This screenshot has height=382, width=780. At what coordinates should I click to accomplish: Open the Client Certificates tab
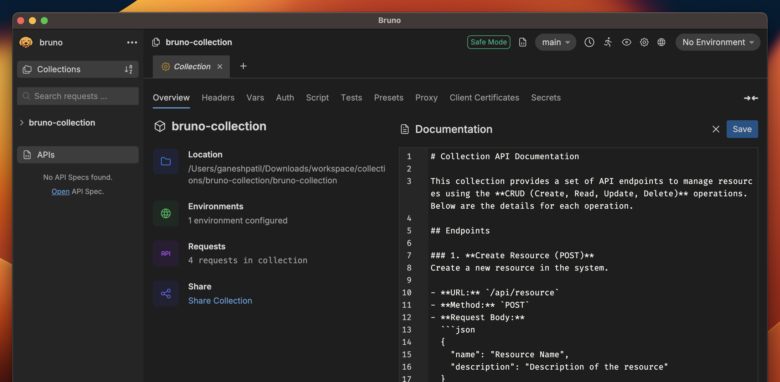pos(484,97)
